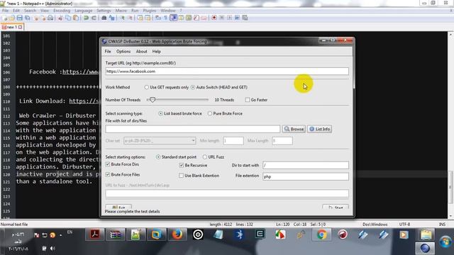
Task: Click the New file icon in Notepad++ toolbar
Action: tap(4, 18)
